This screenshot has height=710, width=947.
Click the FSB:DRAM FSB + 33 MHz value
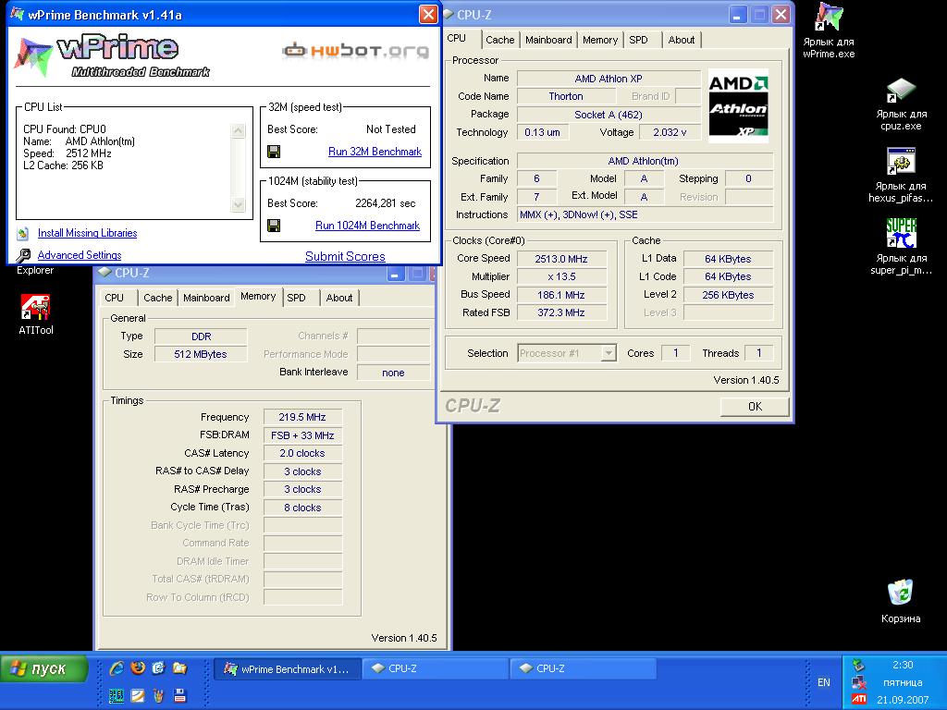pyautogui.click(x=302, y=435)
